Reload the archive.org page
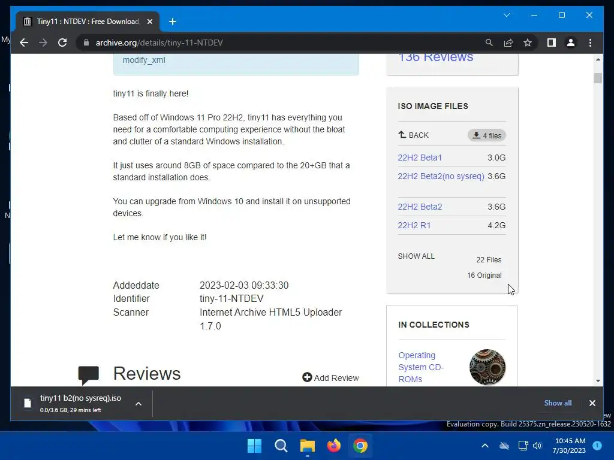Viewport: 614px width, 460px height. click(62, 43)
